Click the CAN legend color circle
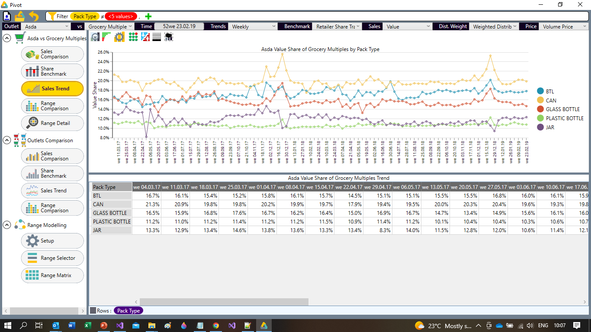The width and height of the screenshot is (591, 332). [540, 100]
